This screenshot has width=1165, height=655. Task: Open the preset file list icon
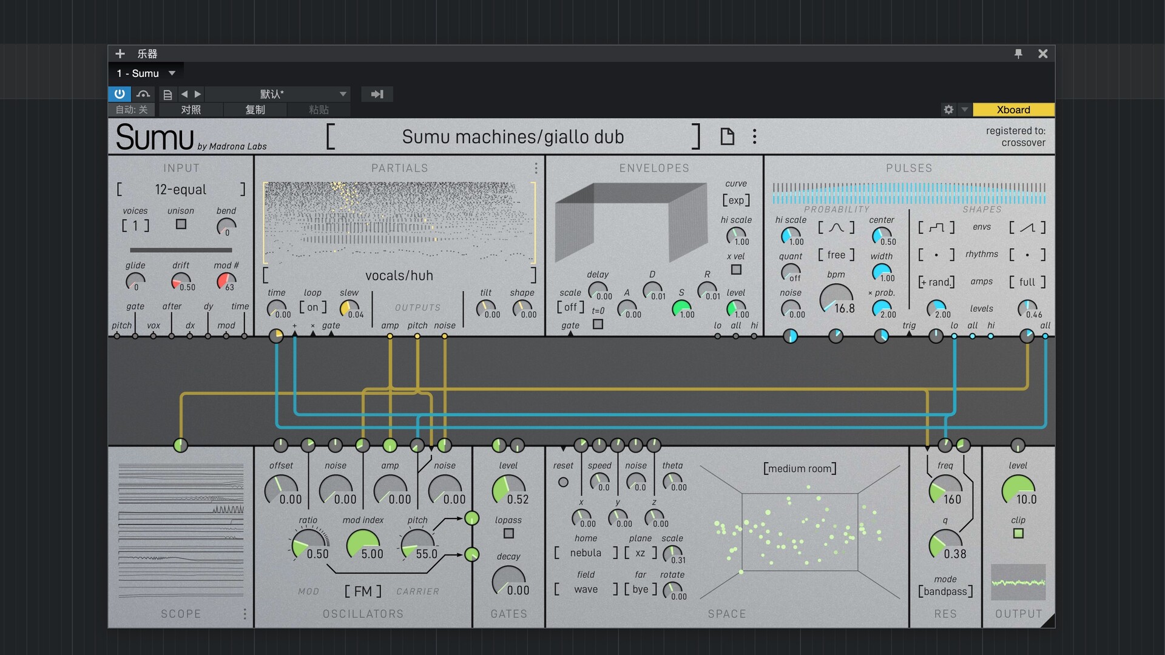pos(167,95)
